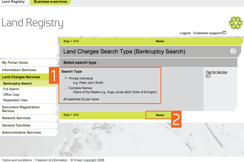
Task: Open Document Registration Service menu
Action: [x=21, y=109]
